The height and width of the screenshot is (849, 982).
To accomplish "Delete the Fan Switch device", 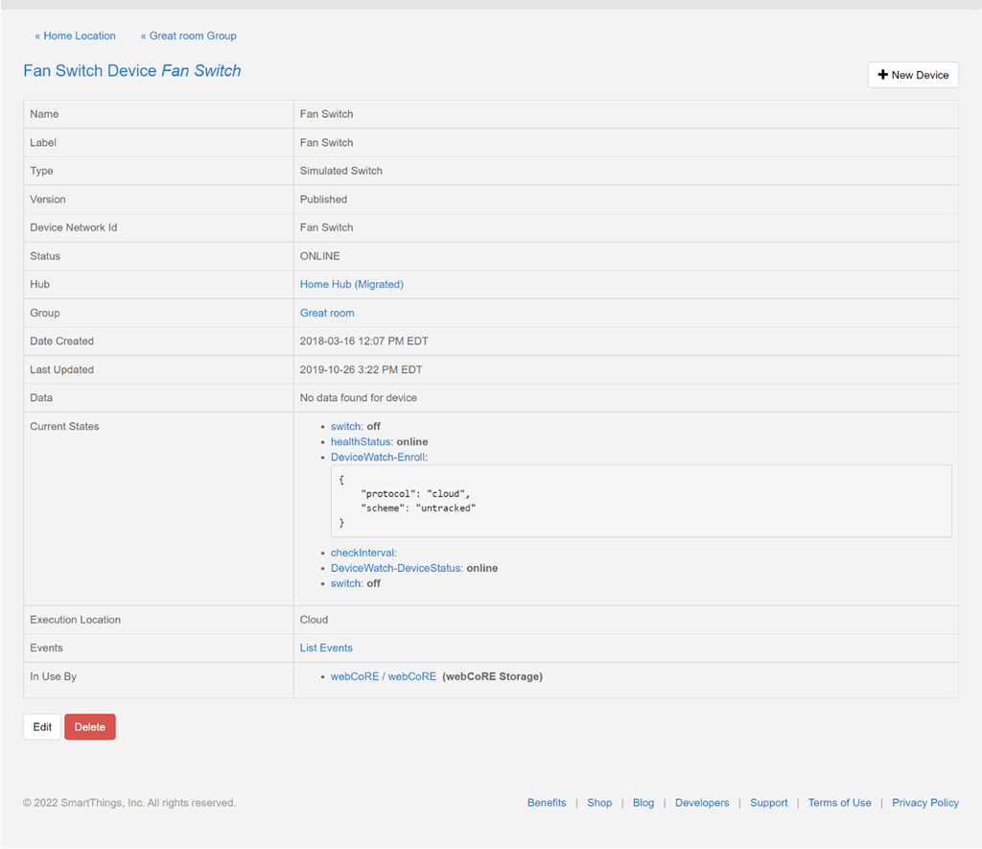I will (x=89, y=726).
